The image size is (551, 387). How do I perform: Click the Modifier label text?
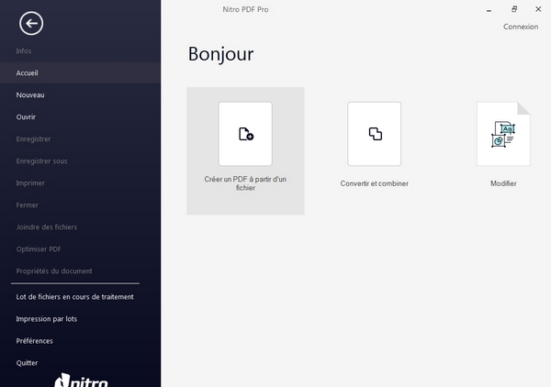coord(503,183)
